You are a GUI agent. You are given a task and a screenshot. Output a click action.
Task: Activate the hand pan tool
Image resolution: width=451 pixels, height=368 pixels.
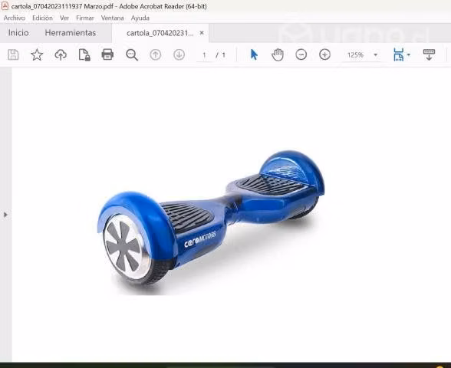[x=278, y=54]
